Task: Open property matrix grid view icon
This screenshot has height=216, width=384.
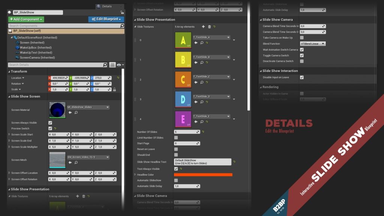Action: (x=112, y=65)
